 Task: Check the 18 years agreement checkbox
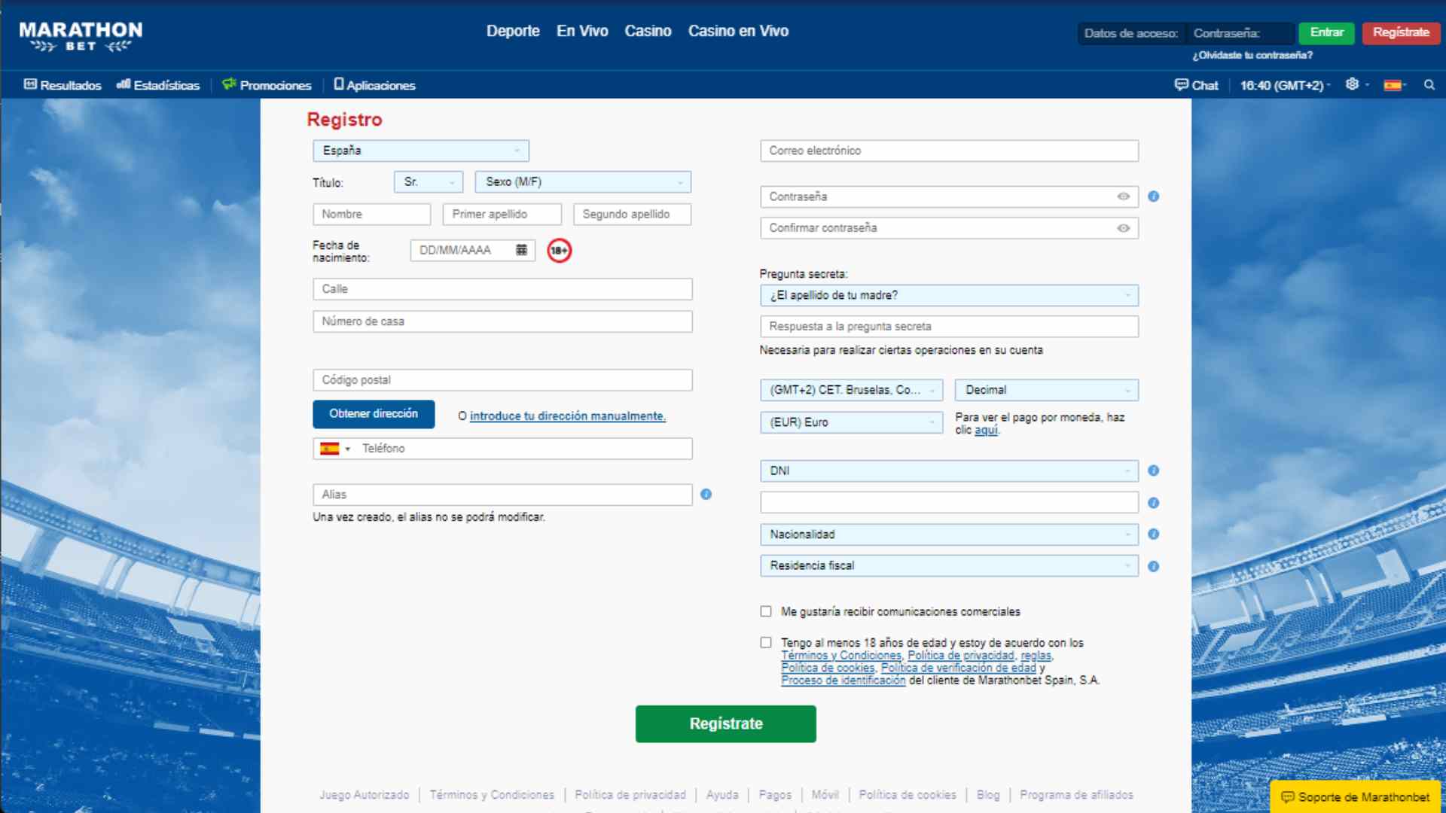pyautogui.click(x=766, y=643)
